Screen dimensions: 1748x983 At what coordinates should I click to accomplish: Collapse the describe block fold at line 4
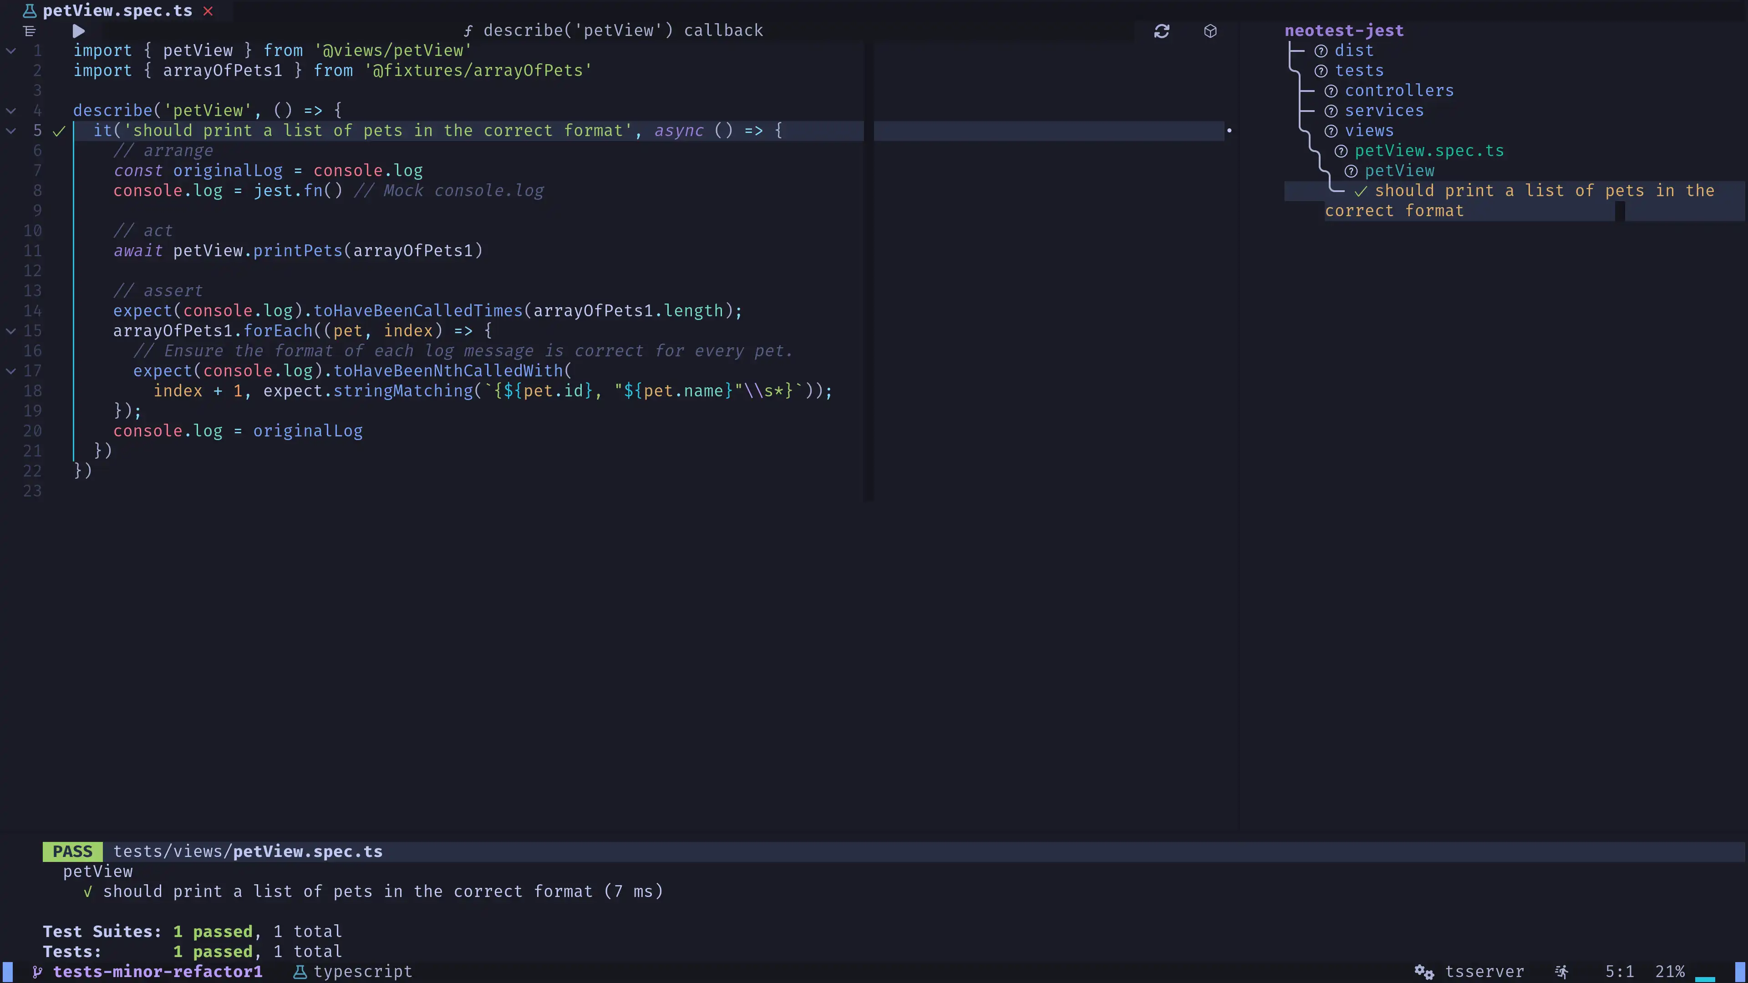point(11,111)
